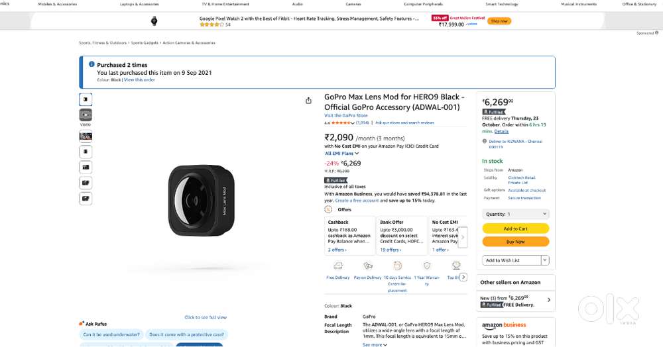Open the Visit the GoPro Store link
663x347 pixels.
pos(345,115)
